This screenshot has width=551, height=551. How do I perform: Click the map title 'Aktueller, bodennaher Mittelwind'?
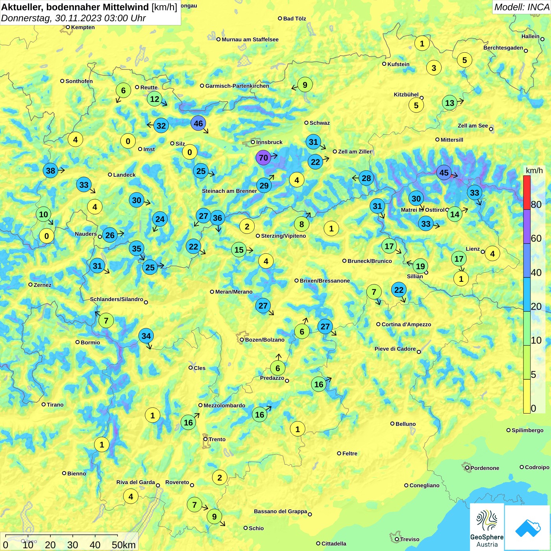tap(75, 7)
